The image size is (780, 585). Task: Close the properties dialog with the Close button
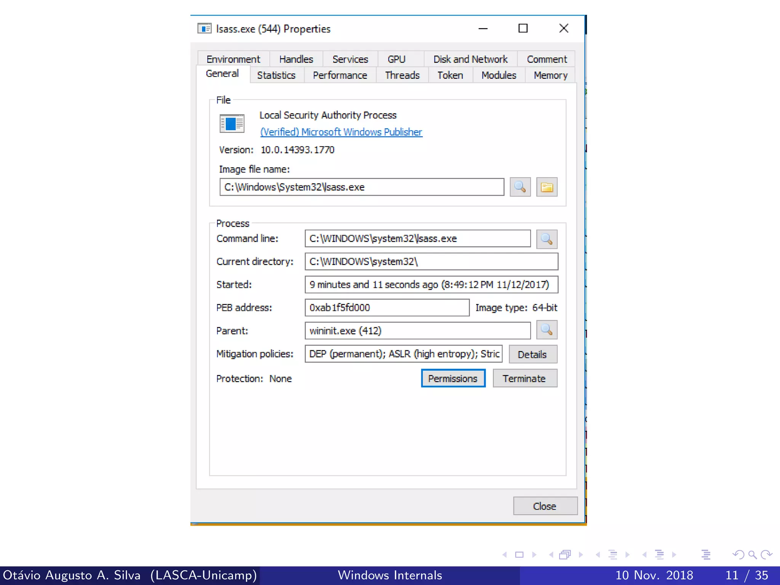(x=545, y=506)
